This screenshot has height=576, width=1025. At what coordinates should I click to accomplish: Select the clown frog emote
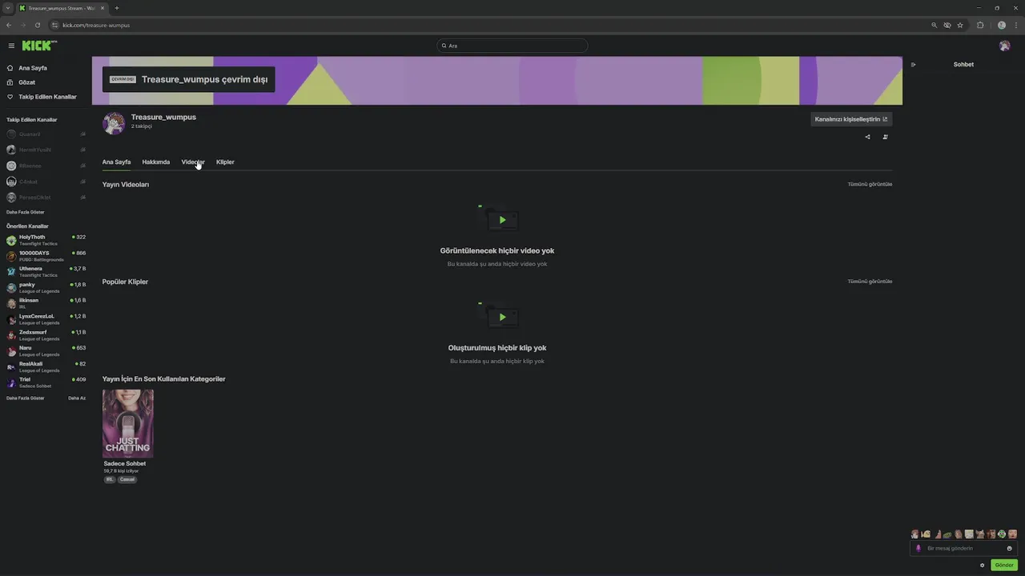click(x=1001, y=534)
